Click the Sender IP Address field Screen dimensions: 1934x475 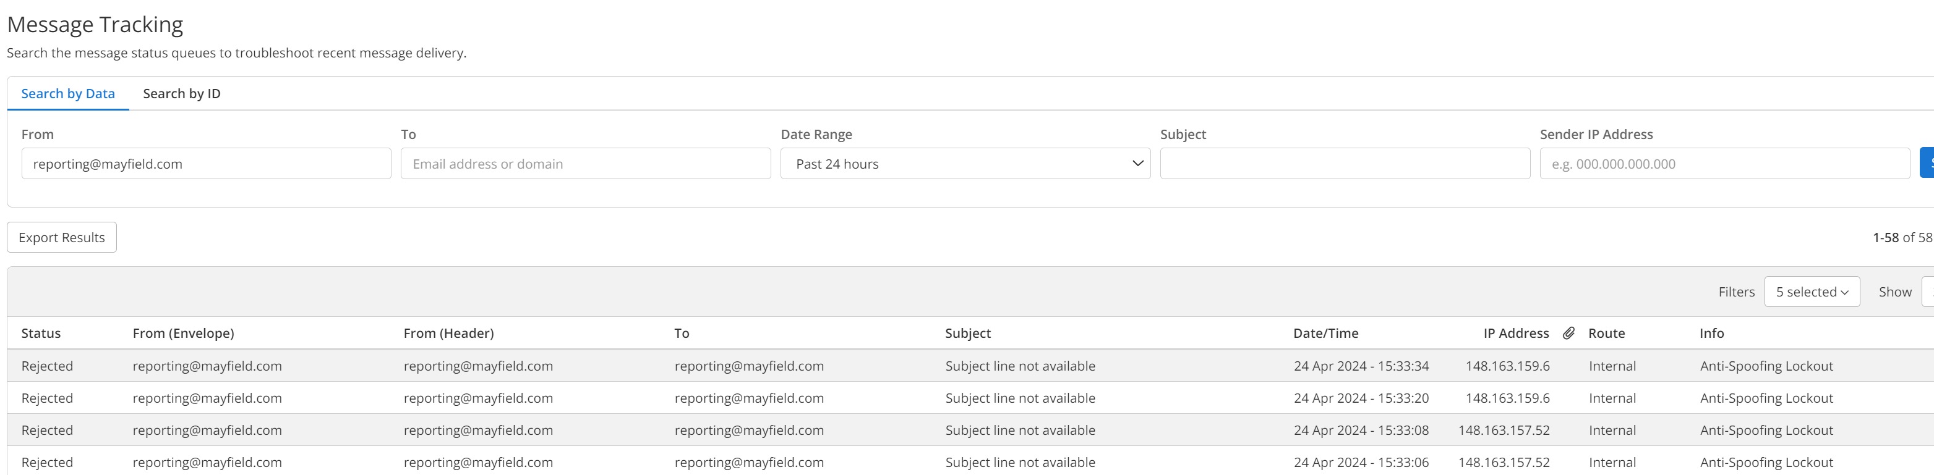coord(1724,164)
